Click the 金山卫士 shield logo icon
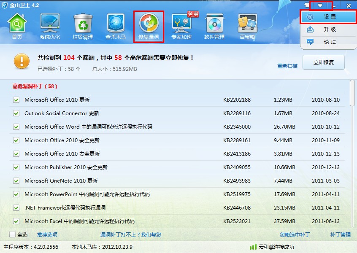Image resolution: width=357 pixels, height=253 pixels. [5, 5]
